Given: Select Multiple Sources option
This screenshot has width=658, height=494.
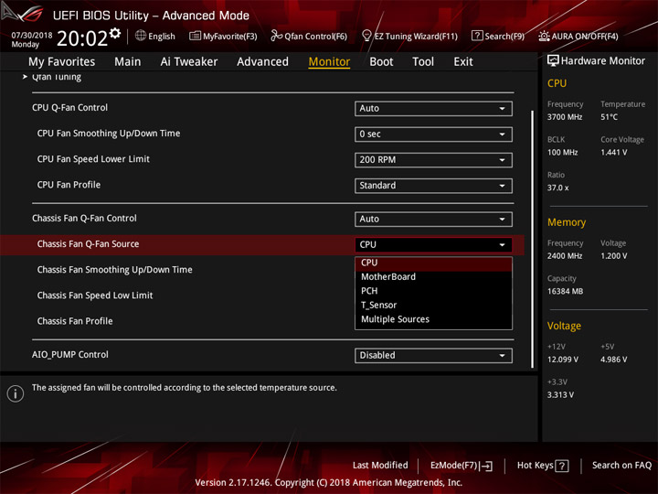Looking at the screenshot, I should (x=433, y=319).
